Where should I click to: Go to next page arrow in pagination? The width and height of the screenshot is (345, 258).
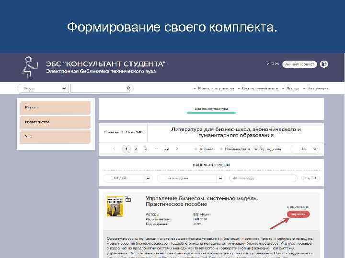click(177, 149)
